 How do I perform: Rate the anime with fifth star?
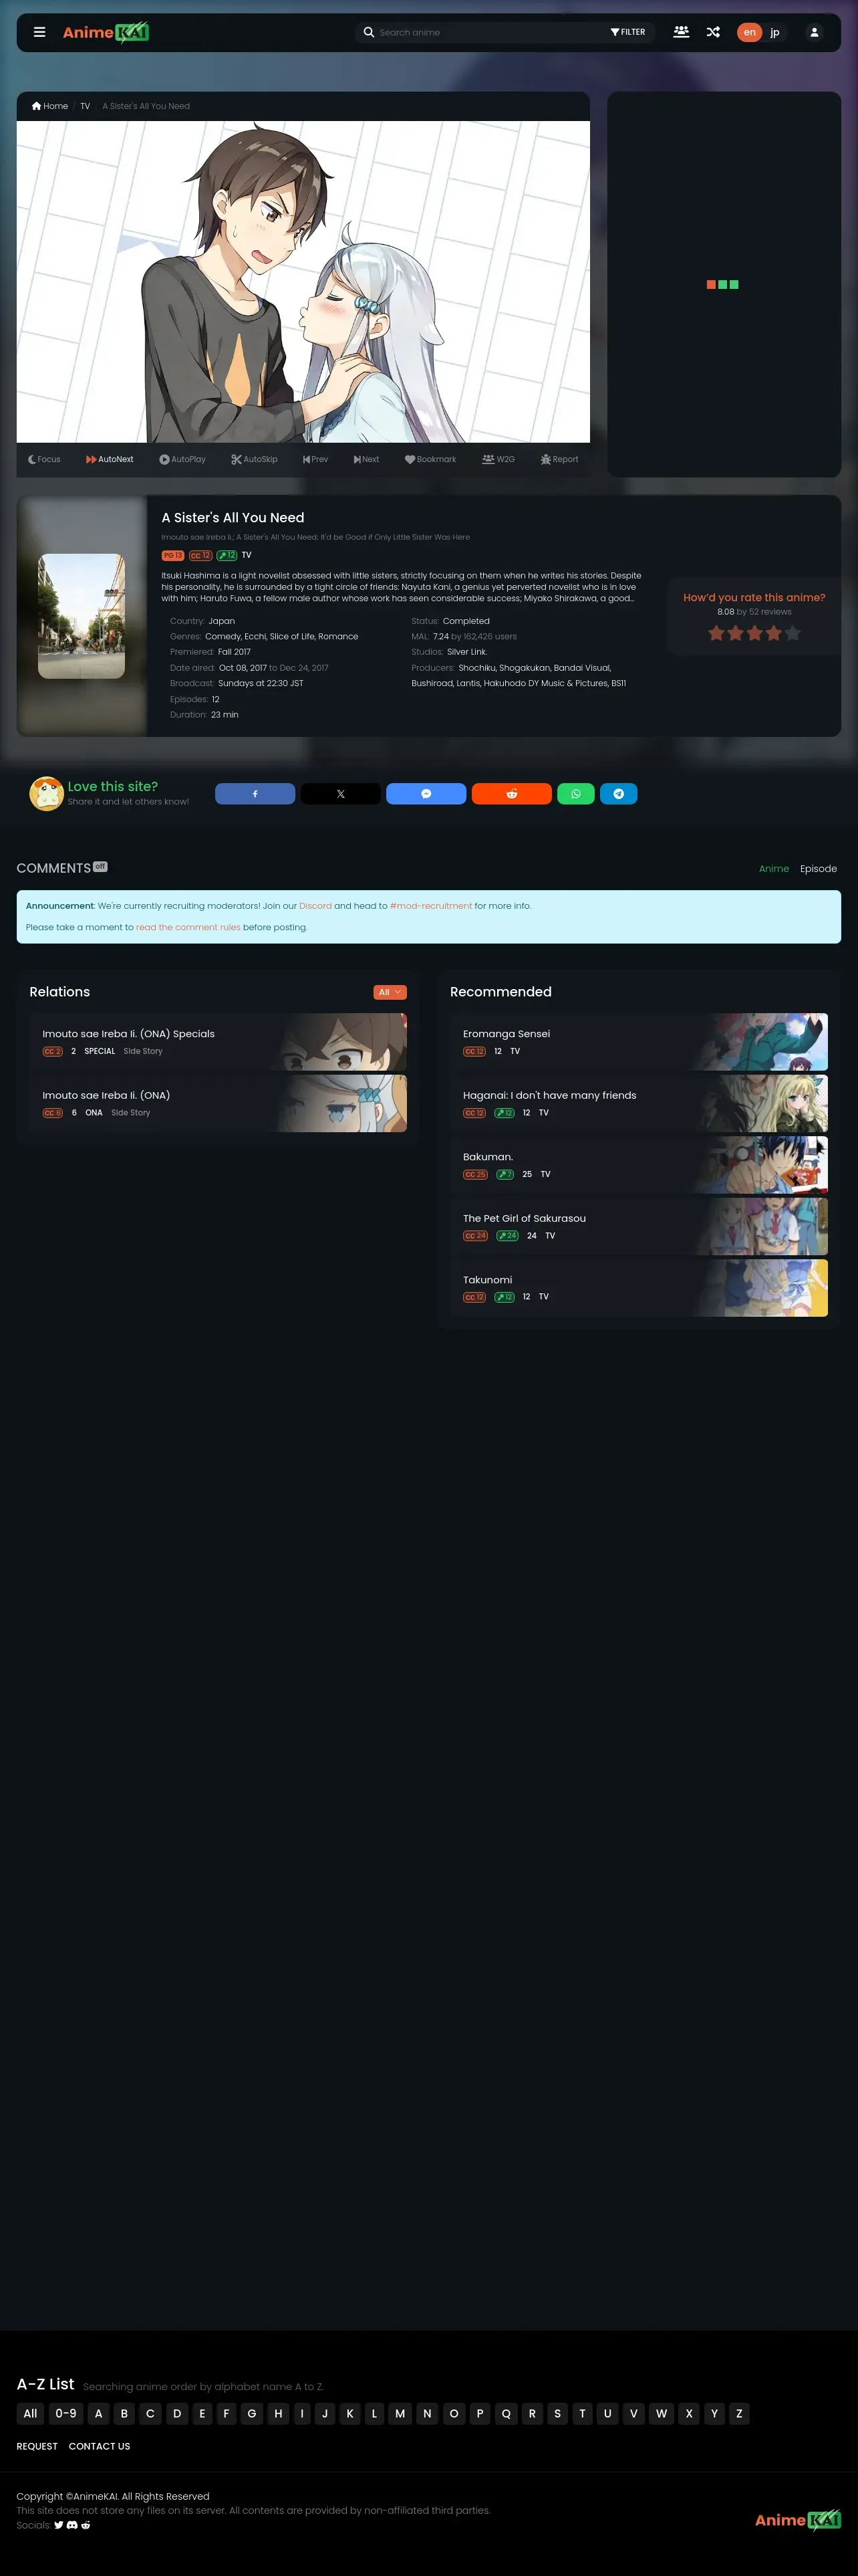(x=792, y=633)
